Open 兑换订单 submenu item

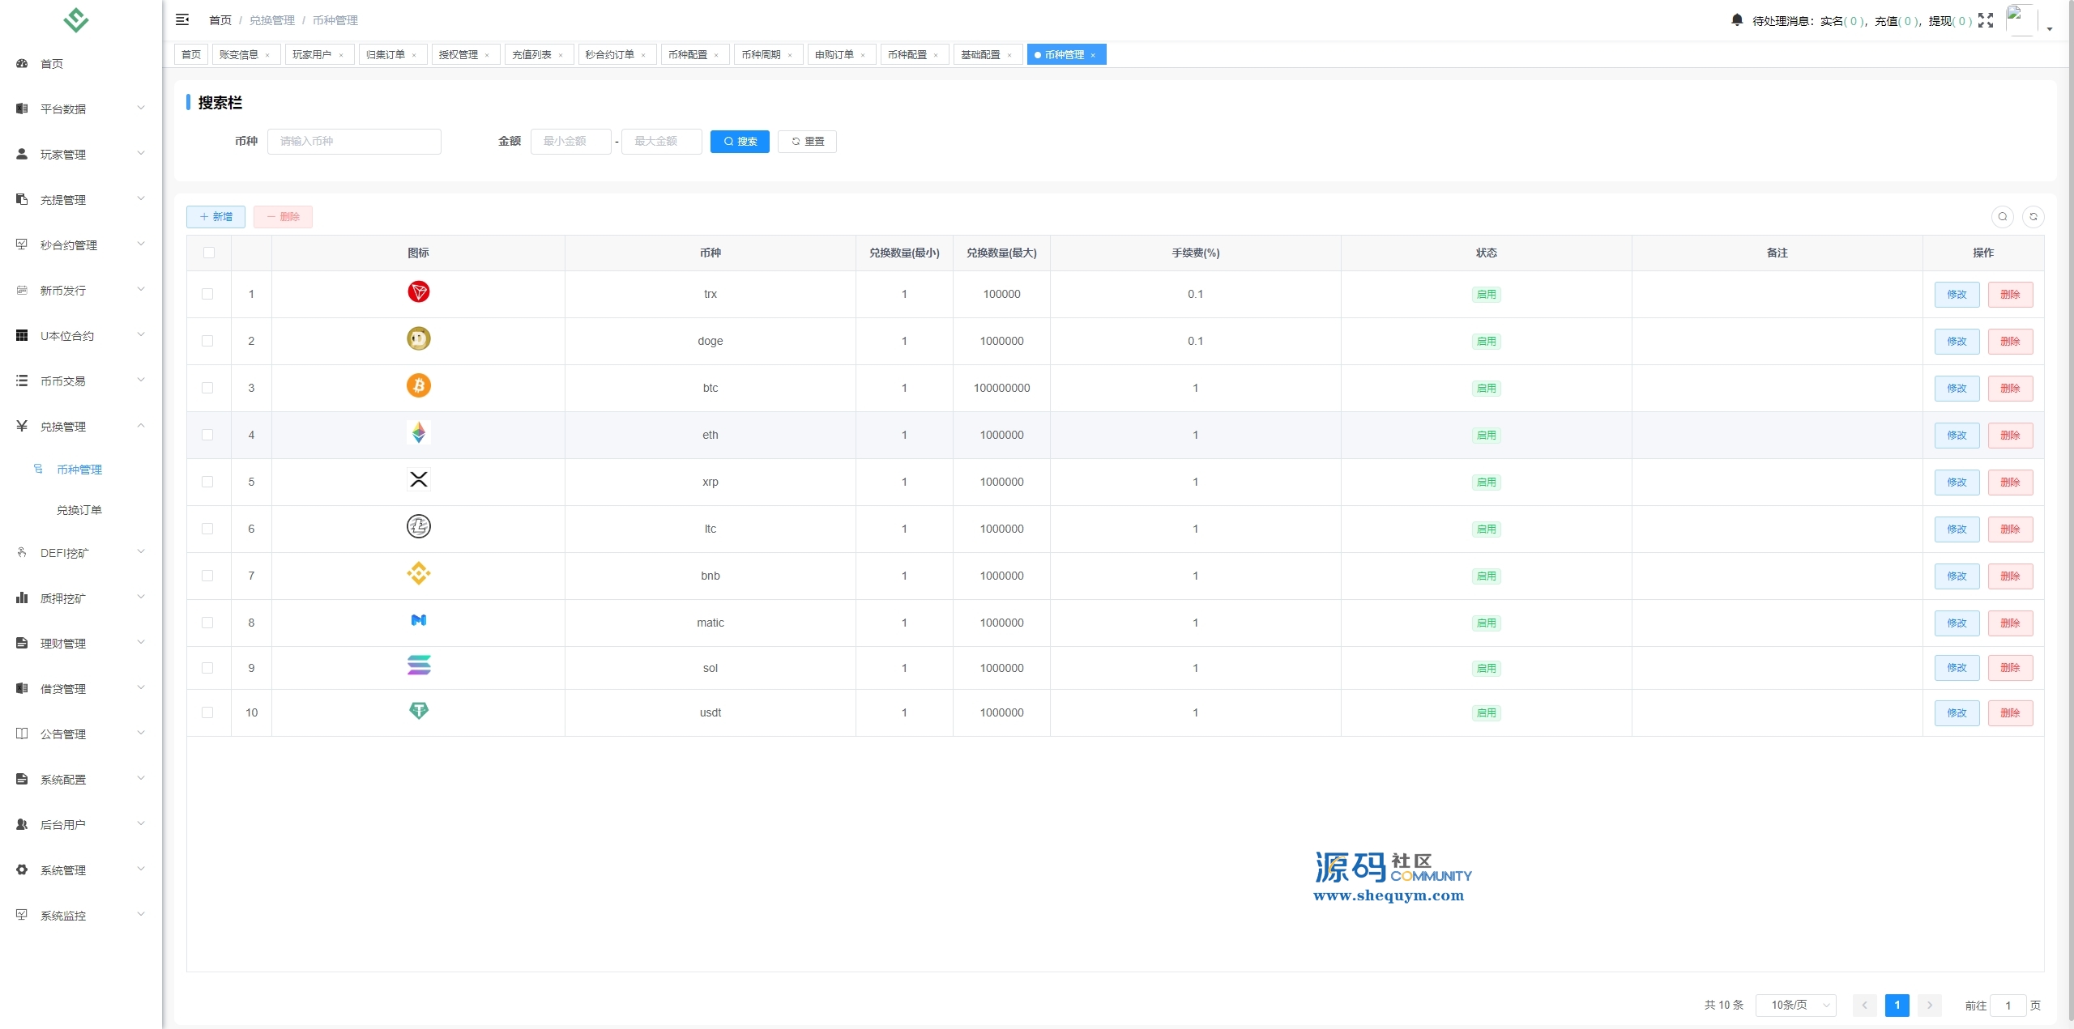pos(79,510)
